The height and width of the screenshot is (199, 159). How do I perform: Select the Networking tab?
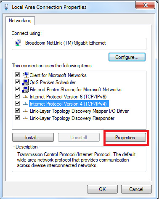point(20,21)
